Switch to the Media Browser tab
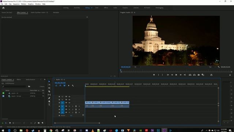Image resolution: width=234 pixels, height=132 pixels. tap(30, 80)
